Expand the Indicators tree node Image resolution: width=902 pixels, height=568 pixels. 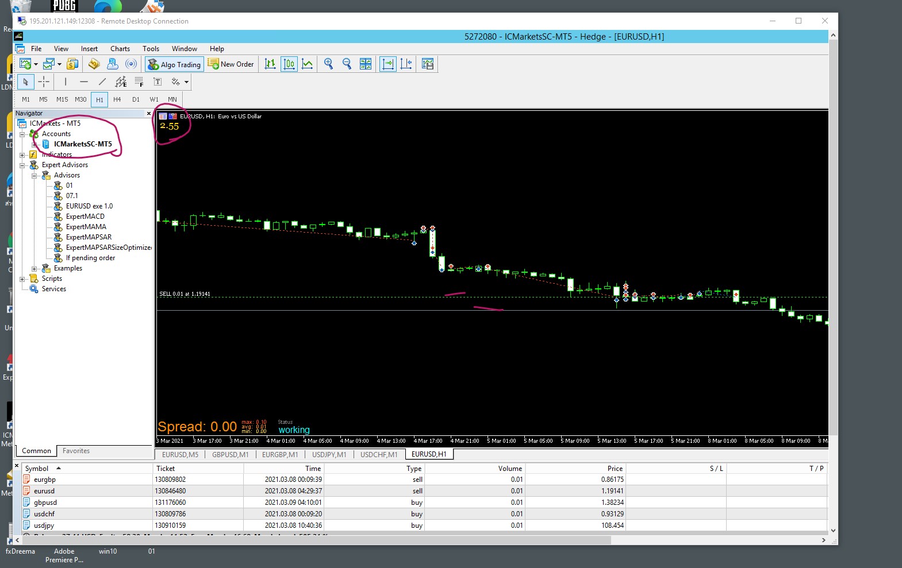(x=22, y=154)
